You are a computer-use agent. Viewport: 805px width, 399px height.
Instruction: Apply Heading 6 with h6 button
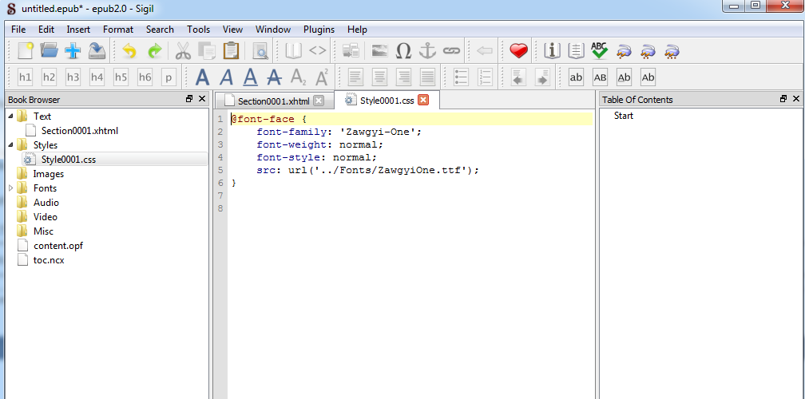coord(145,77)
